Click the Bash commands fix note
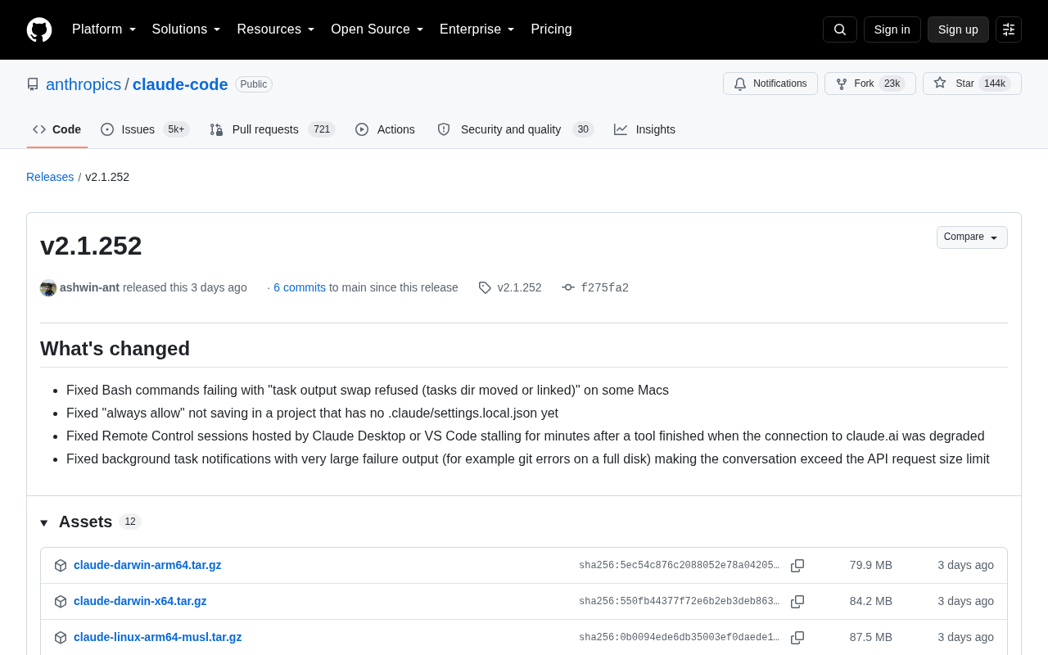Screen dimensions: 1048x655 [368, 391]
